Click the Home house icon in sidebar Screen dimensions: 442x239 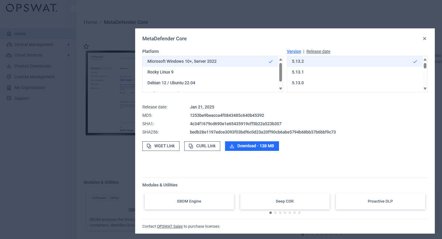(x=9, y=34)
